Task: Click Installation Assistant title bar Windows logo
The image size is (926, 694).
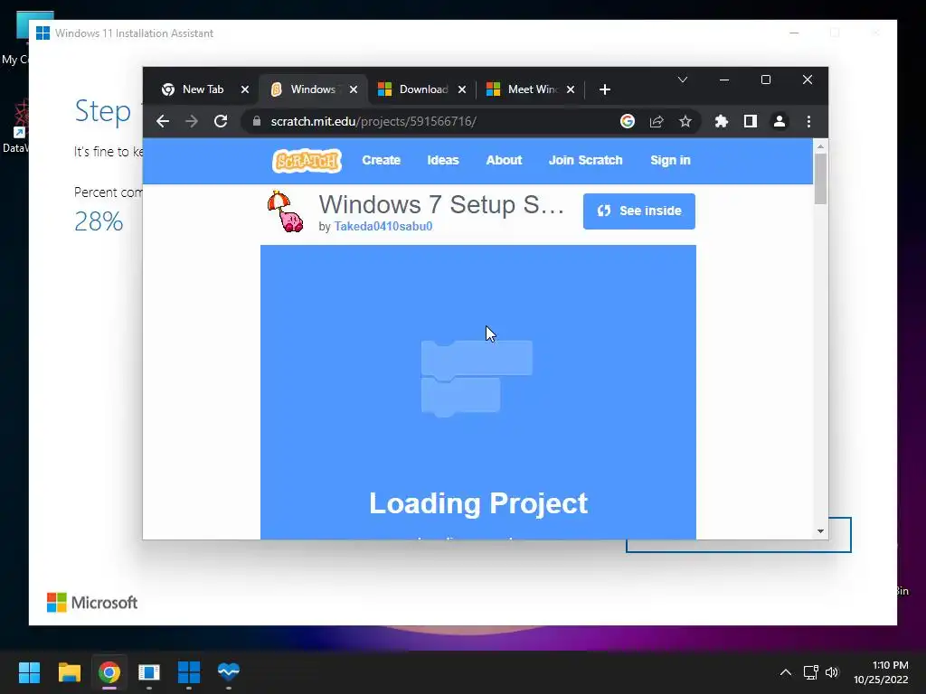Action: click(43, 33)
